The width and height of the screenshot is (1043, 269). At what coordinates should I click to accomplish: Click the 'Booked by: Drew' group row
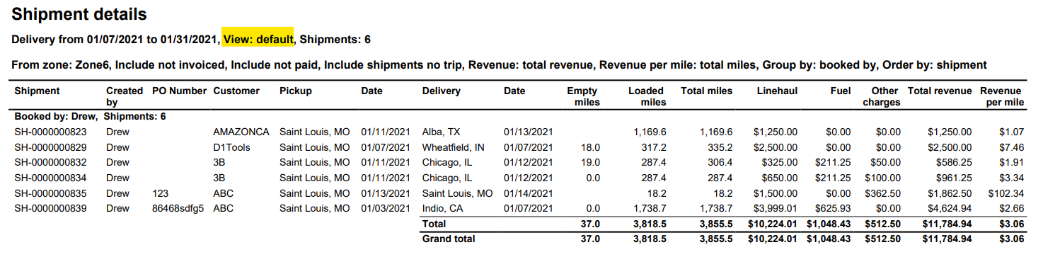90,115
